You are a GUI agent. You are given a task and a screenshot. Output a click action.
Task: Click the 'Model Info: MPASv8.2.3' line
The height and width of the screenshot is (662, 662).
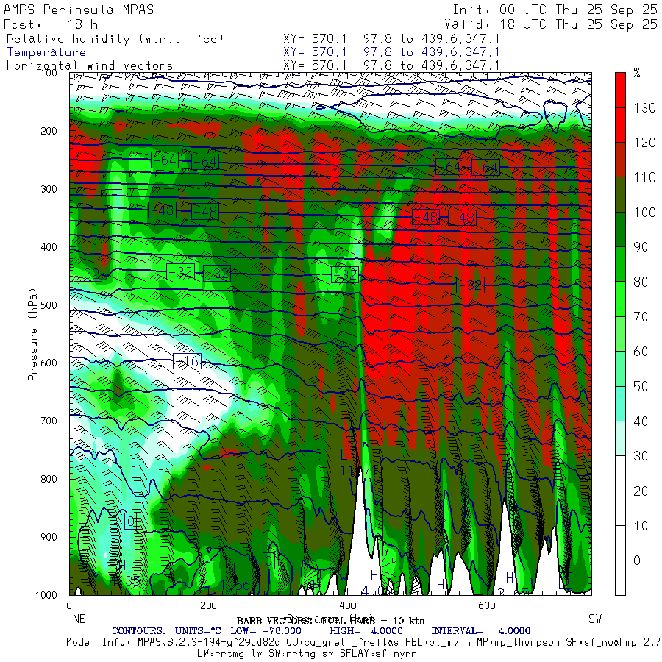click(364, 643)
